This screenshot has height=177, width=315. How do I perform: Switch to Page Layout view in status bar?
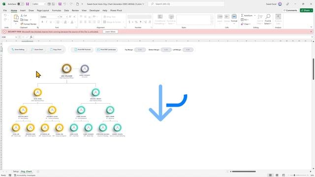pyautogui.click(x=277, y=175)
